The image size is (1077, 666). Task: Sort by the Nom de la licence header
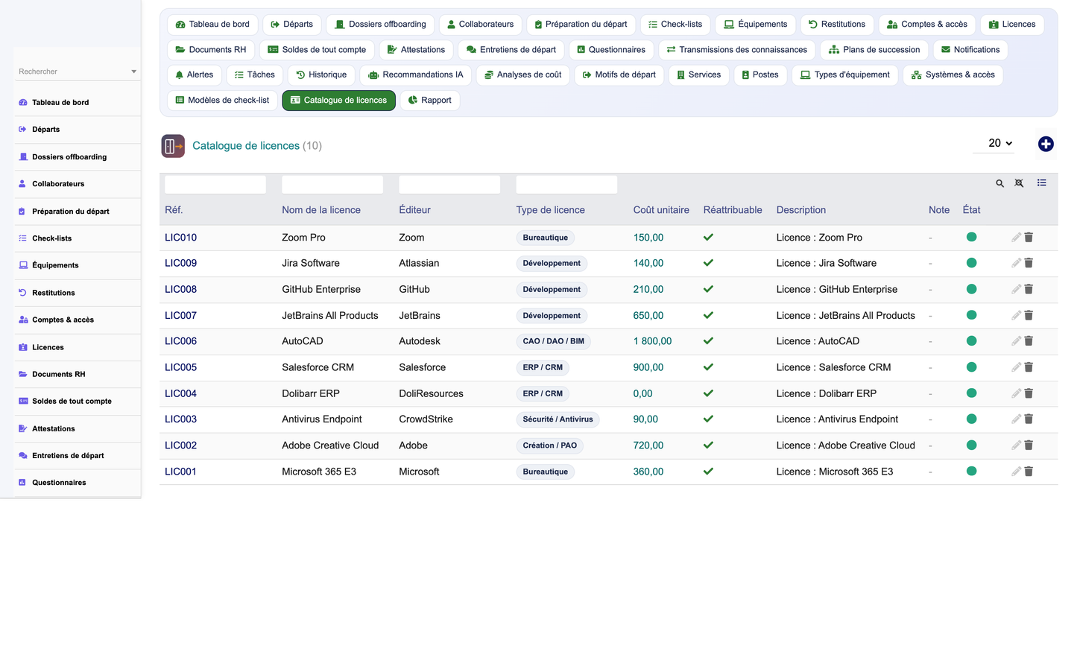pos(321,210)
